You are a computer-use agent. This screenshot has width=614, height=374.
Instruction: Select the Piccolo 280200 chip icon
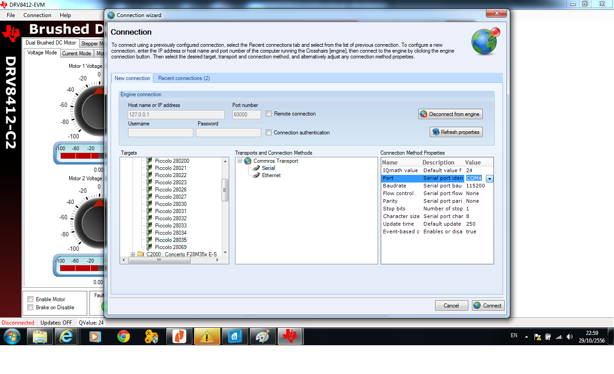click(149, 161)
